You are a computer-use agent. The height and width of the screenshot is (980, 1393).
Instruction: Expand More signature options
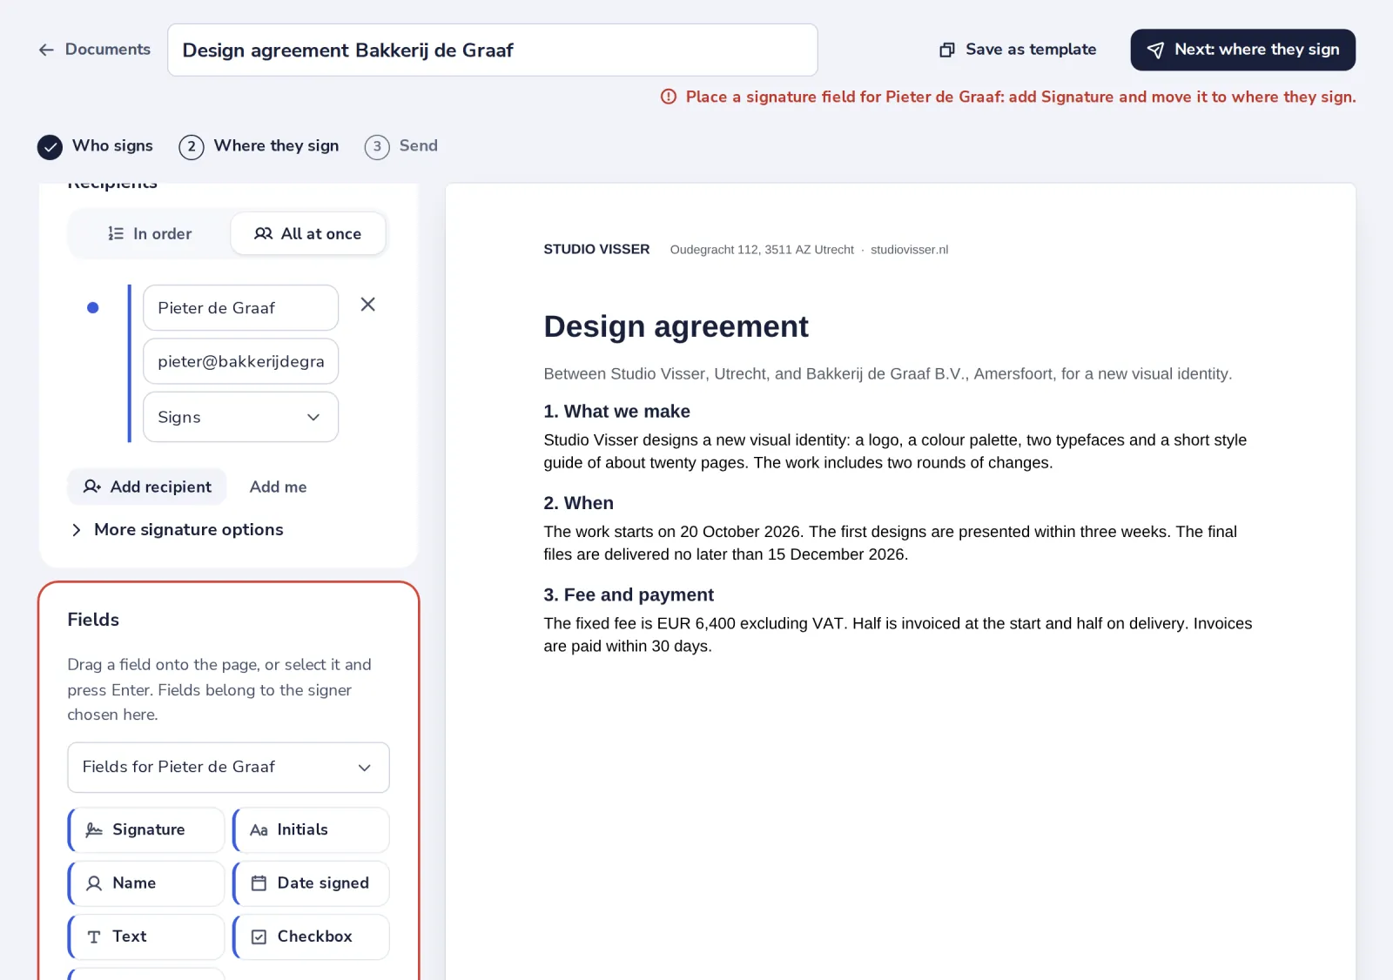pyautogui.click(x=177, y=529)
